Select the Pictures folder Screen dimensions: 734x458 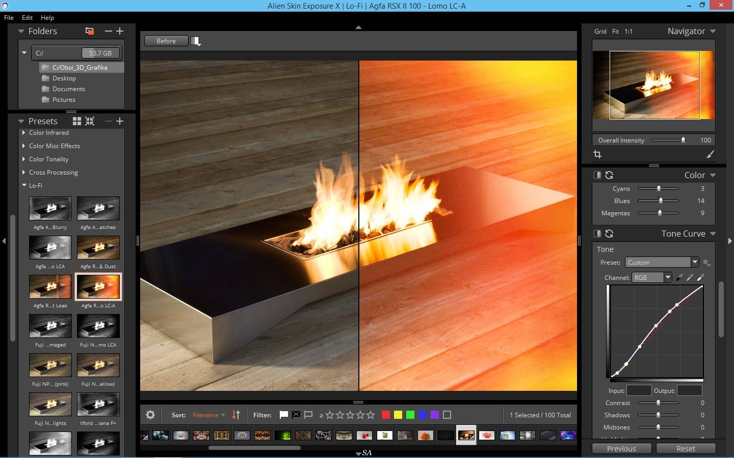pos(64,100)
